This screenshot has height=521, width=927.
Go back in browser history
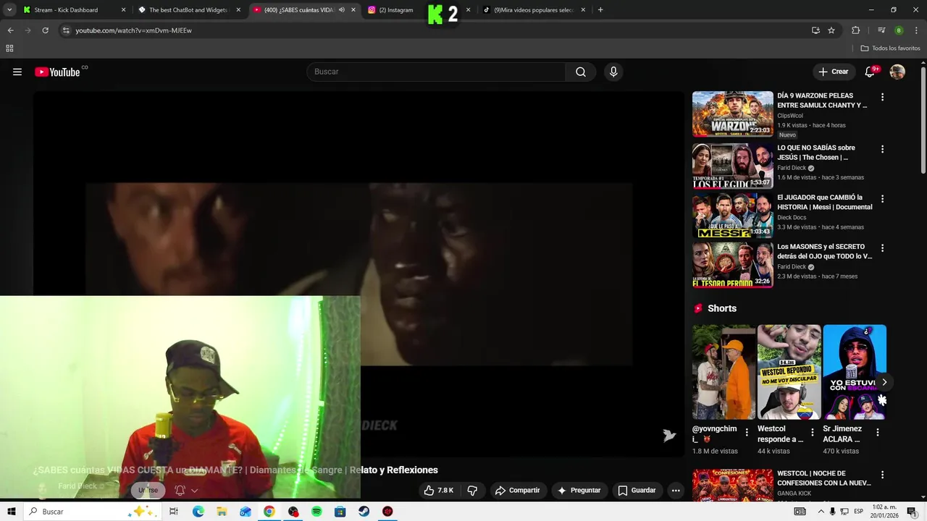click(10, 30)
